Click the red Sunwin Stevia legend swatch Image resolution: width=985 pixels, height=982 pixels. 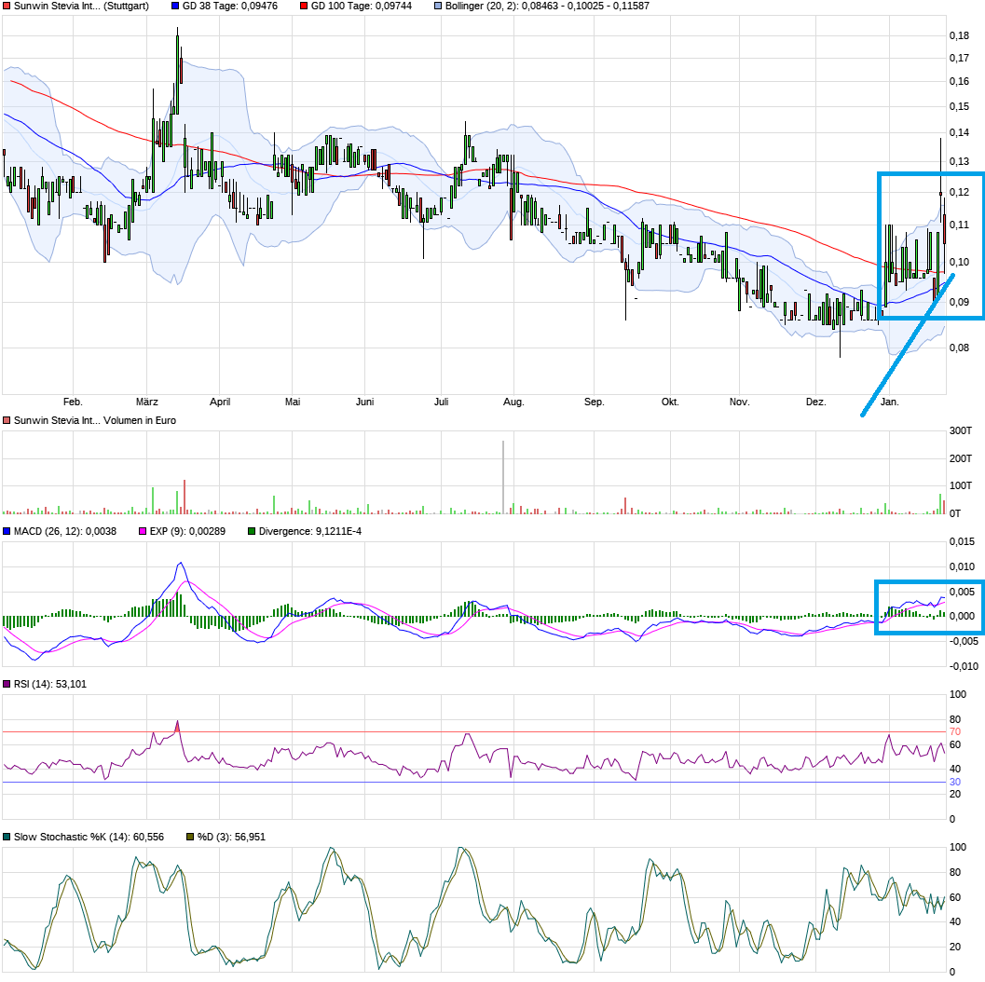pyautogui.click(x=7, y=6)
